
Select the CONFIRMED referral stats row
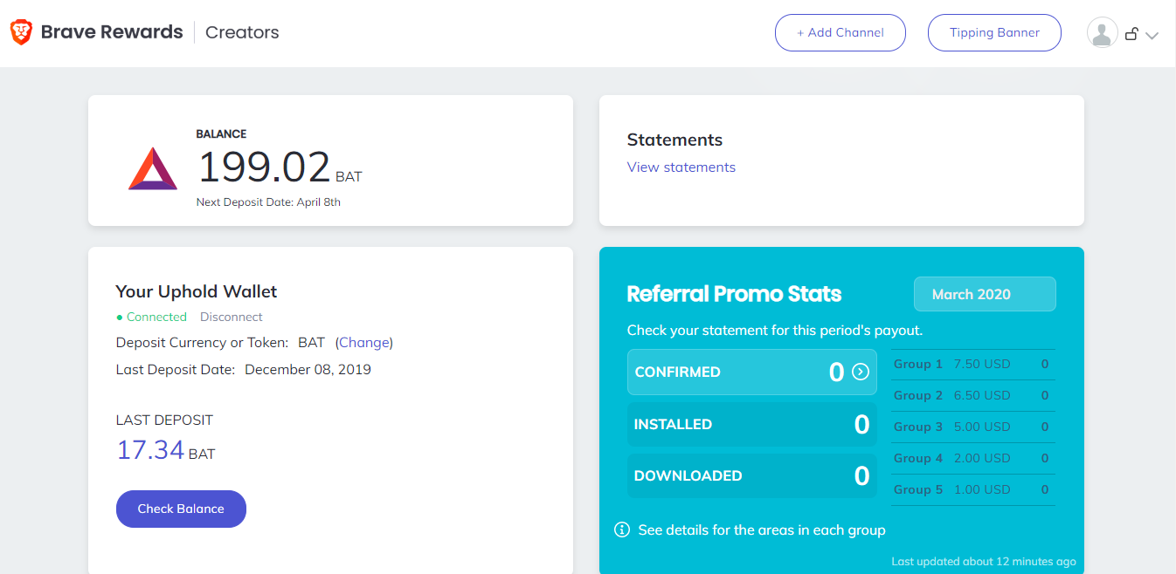(x=752, y=372)
